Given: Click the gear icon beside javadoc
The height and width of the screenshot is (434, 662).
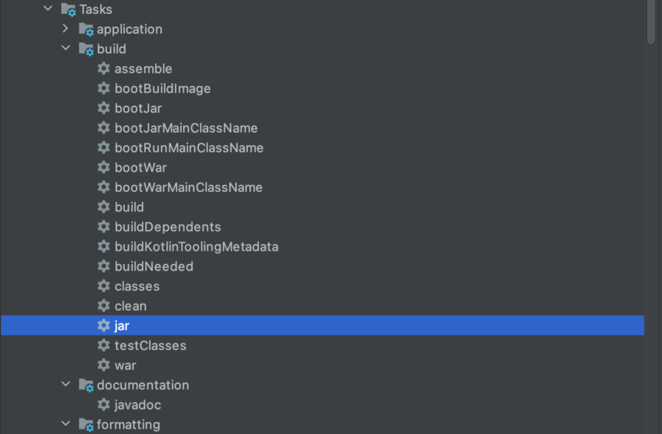Looking at the screenshot, I should tap(104, 405).
